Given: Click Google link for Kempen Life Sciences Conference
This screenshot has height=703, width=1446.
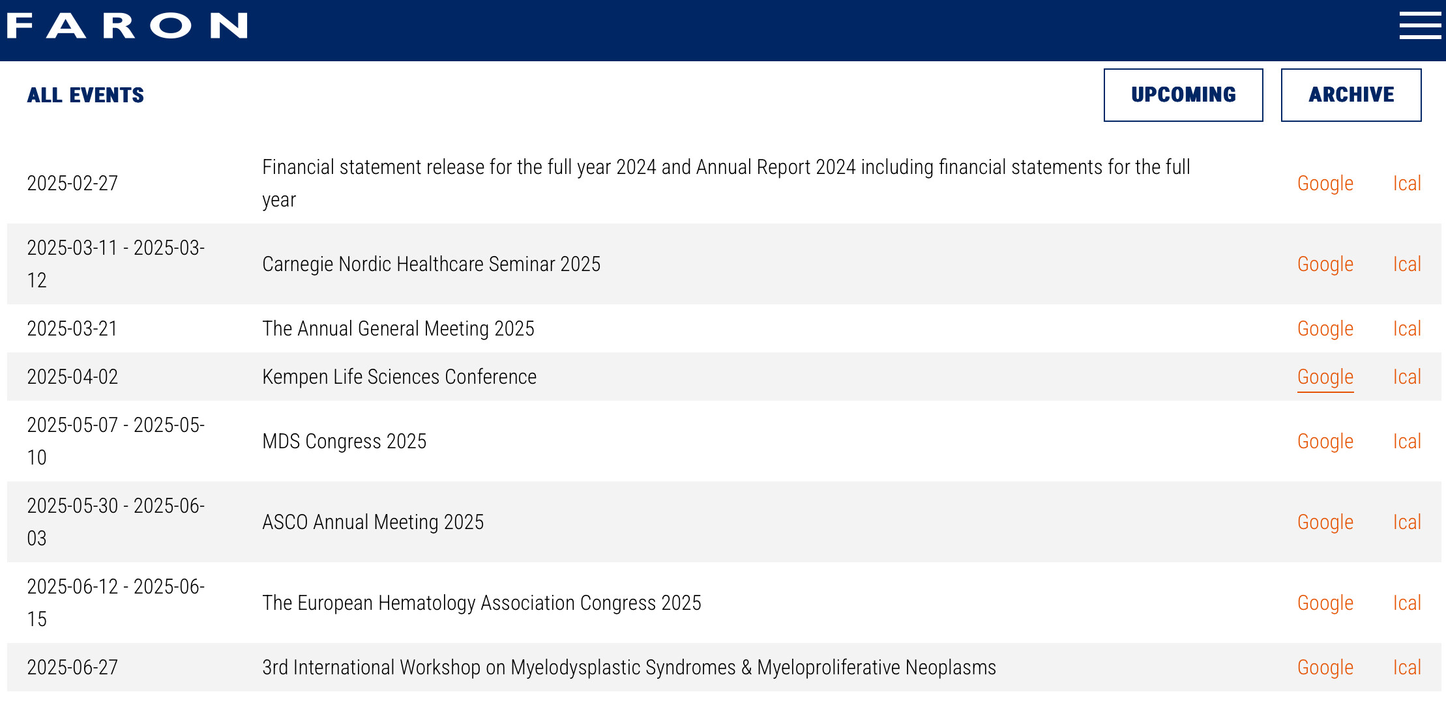Looking at the screenshot, I should tap(1325, 377).
